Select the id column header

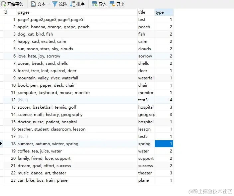[10, 12]
